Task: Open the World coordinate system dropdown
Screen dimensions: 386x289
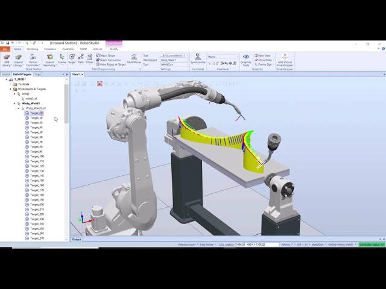Action: [x=223, y=57]
